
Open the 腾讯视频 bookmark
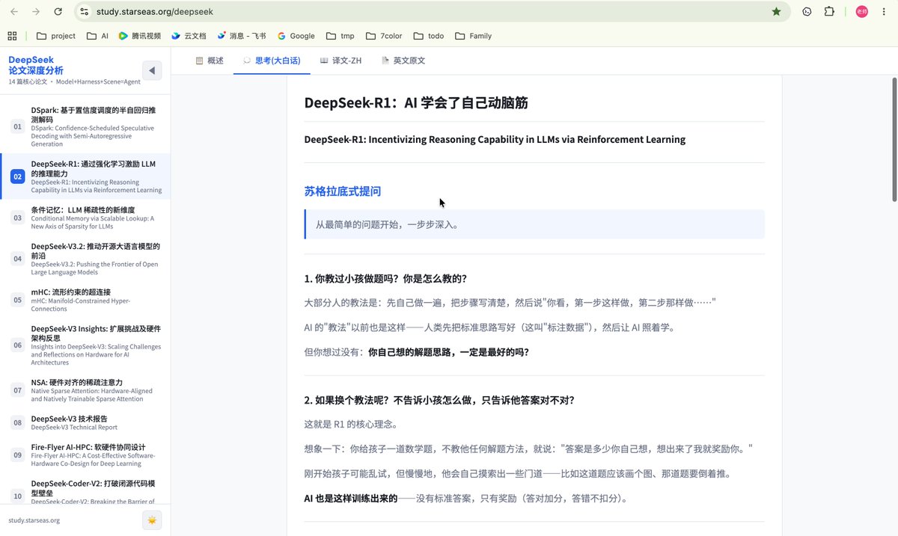(140, 35)
